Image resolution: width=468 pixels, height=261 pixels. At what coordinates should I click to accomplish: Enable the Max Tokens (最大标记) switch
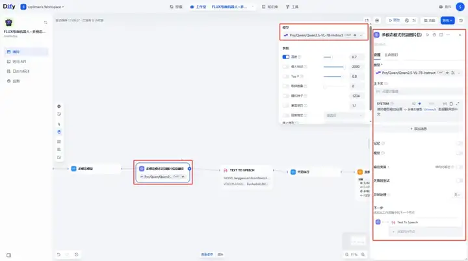coord(286,66)
